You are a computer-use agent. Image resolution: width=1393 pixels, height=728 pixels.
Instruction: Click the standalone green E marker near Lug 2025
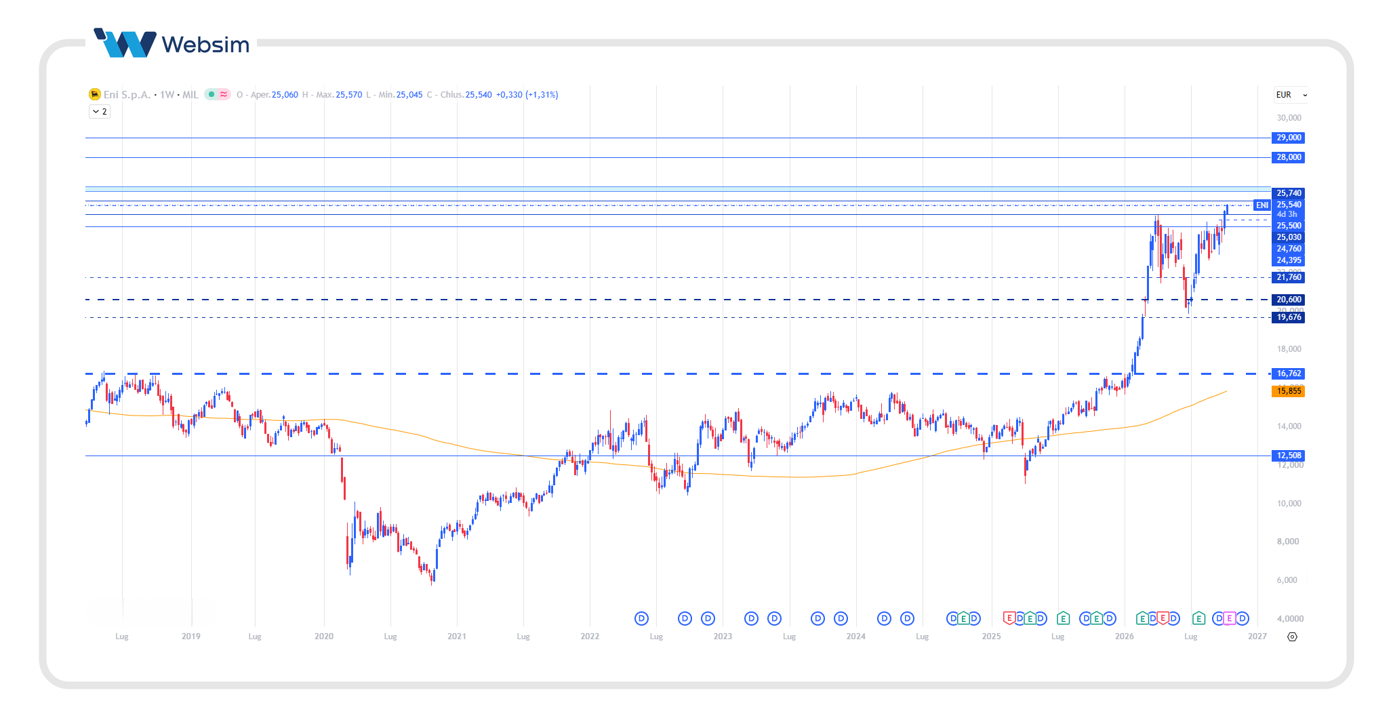tap(1063, 618)
